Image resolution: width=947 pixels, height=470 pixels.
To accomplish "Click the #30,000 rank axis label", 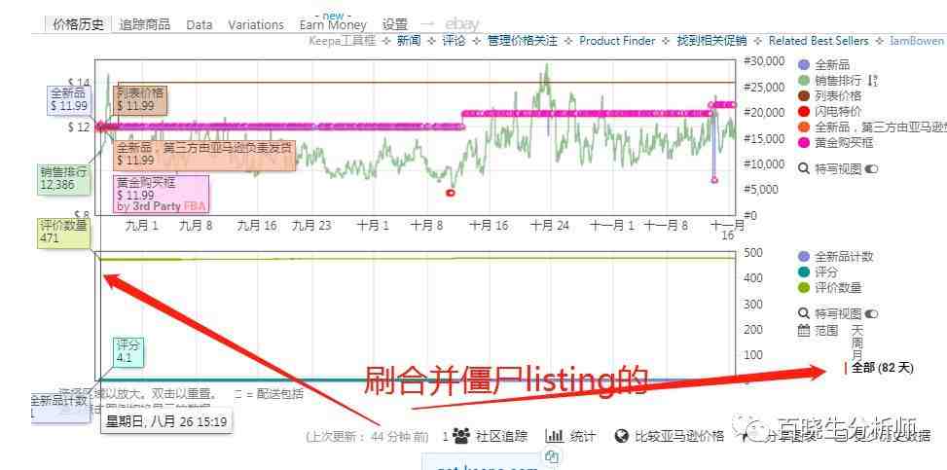I will pos(763,61).
